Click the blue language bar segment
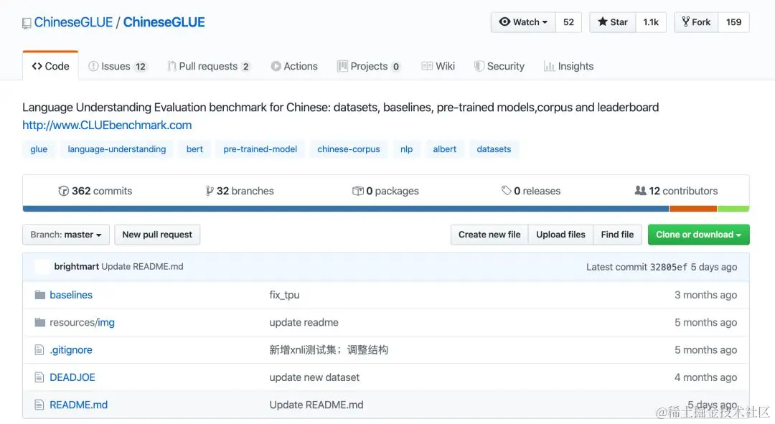The width and height of the screenshot is (775, 424). click(346, 209)
